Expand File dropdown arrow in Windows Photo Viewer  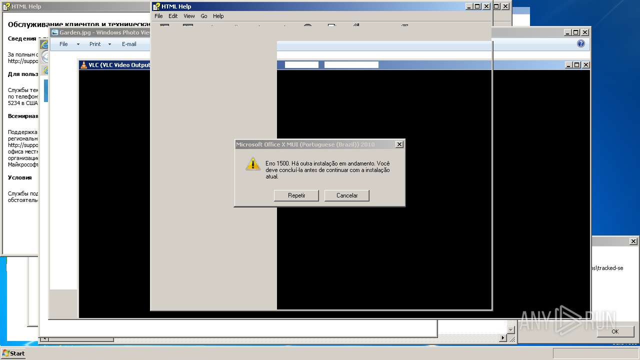[x=78, y=44]
